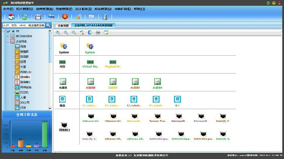Viewport: 284px width, 159px height.
Task: Select XX公司 in the device tree
Action: click(x=24, y=102)
